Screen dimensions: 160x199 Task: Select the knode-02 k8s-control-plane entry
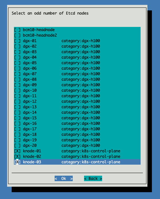[x=77, y=157]
